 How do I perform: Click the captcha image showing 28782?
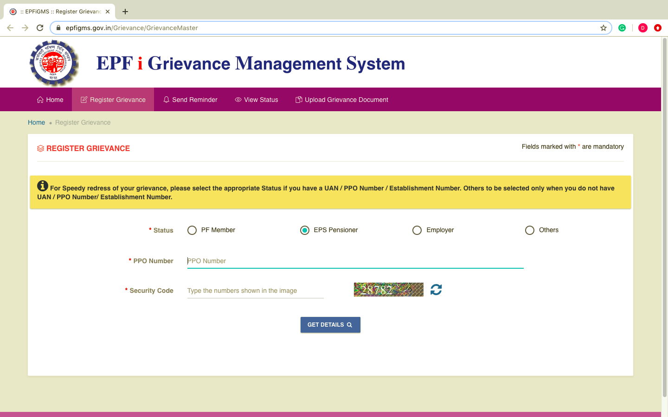[x=389, y=290]
